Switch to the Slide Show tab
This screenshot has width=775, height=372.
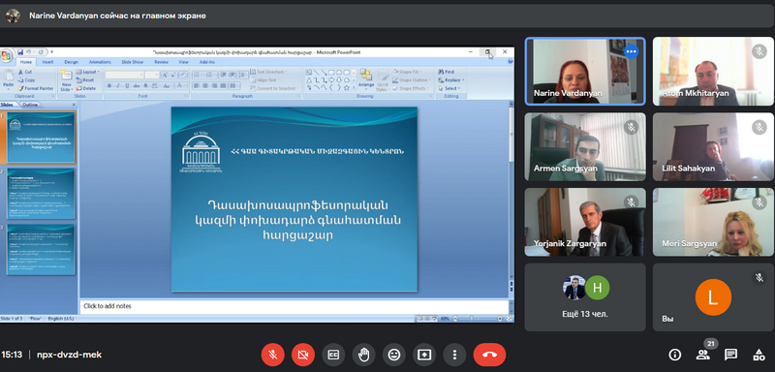[132, 62]
